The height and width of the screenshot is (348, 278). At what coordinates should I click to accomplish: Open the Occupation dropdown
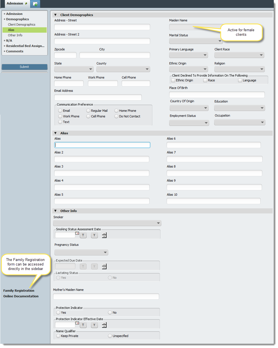(x=240, y=122)
